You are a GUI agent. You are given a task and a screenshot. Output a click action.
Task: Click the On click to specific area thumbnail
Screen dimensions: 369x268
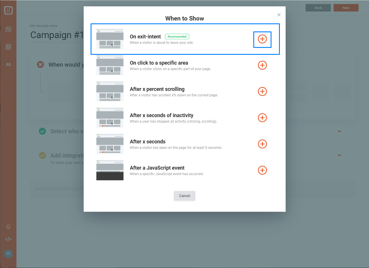coord(110,65)
